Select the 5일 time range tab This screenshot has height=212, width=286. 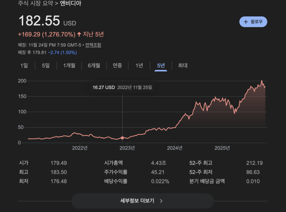click(x=46, y=65)
